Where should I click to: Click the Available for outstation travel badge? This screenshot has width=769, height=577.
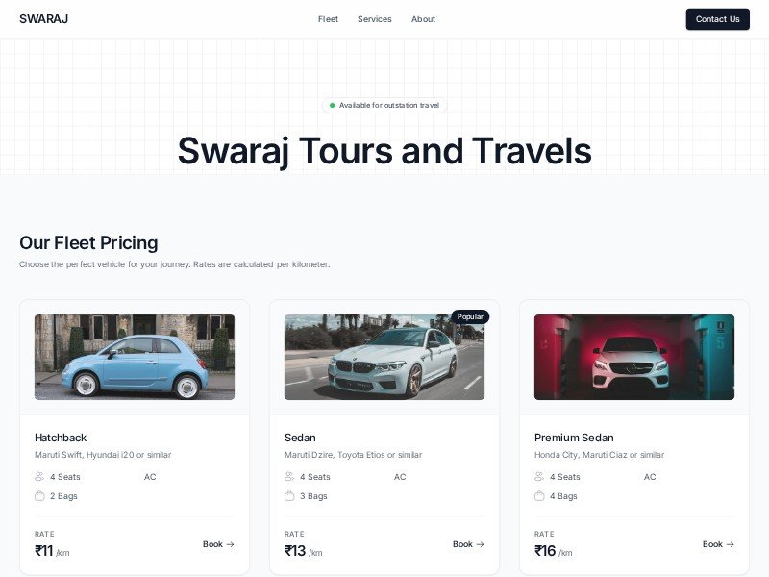click(384, 105)
